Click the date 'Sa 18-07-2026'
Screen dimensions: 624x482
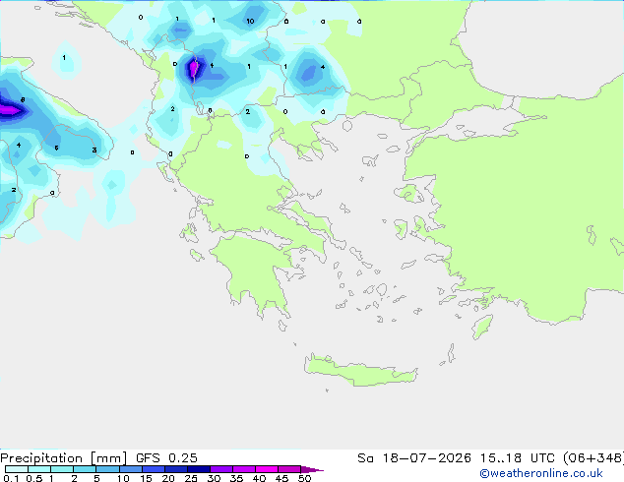click(x=414, y=458)
